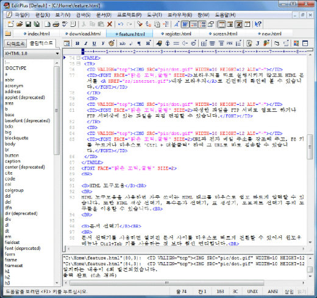Toggle the line number display button
The height and width of the screenshot is (298, 317).
tap(202, 24)
